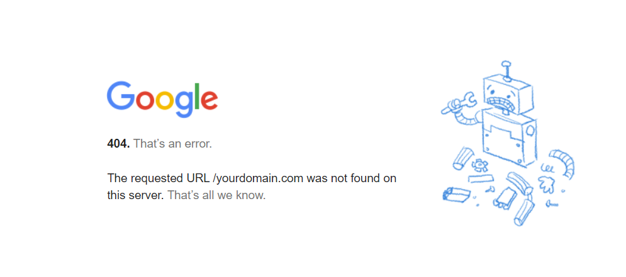Screen dimensions: 626x277
Task: Click the wrench in the robot's hand
Action: [x=458, y=103]
